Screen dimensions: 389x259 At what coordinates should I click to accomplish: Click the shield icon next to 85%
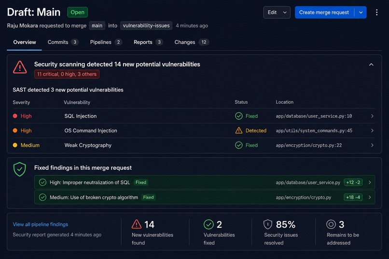(x=268, y=224)
